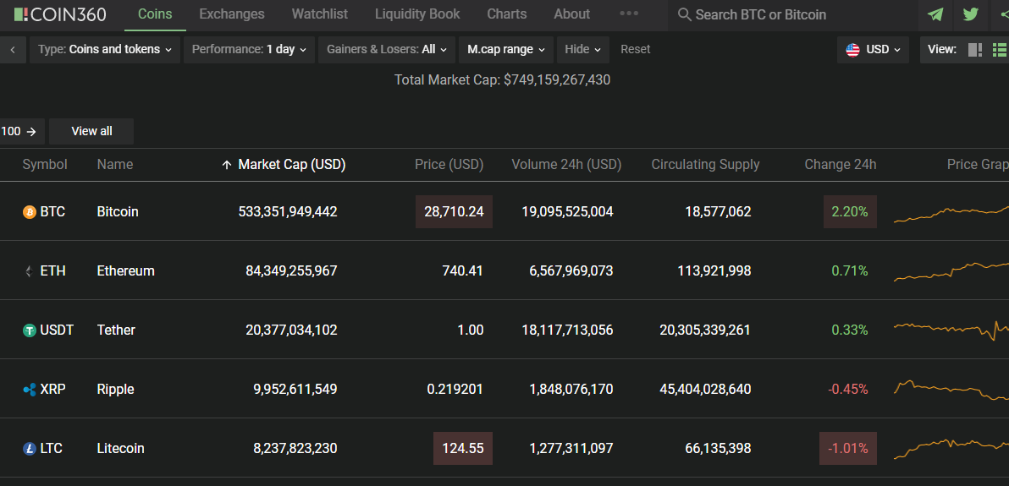Switch to the Exchanges tab
The height and width of the screenshot is (486, 1009).
pyautogui.click(x=232, y=14)
